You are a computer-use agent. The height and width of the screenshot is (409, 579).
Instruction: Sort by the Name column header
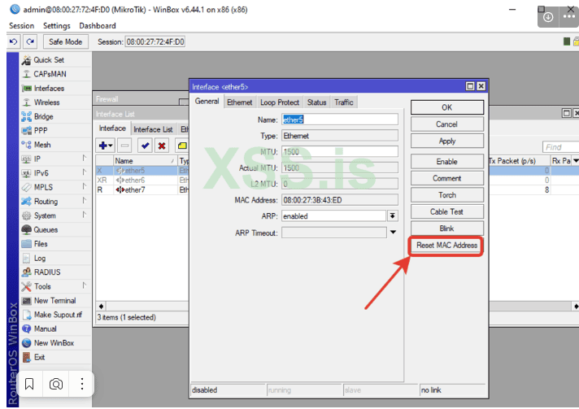pos(145,160)
